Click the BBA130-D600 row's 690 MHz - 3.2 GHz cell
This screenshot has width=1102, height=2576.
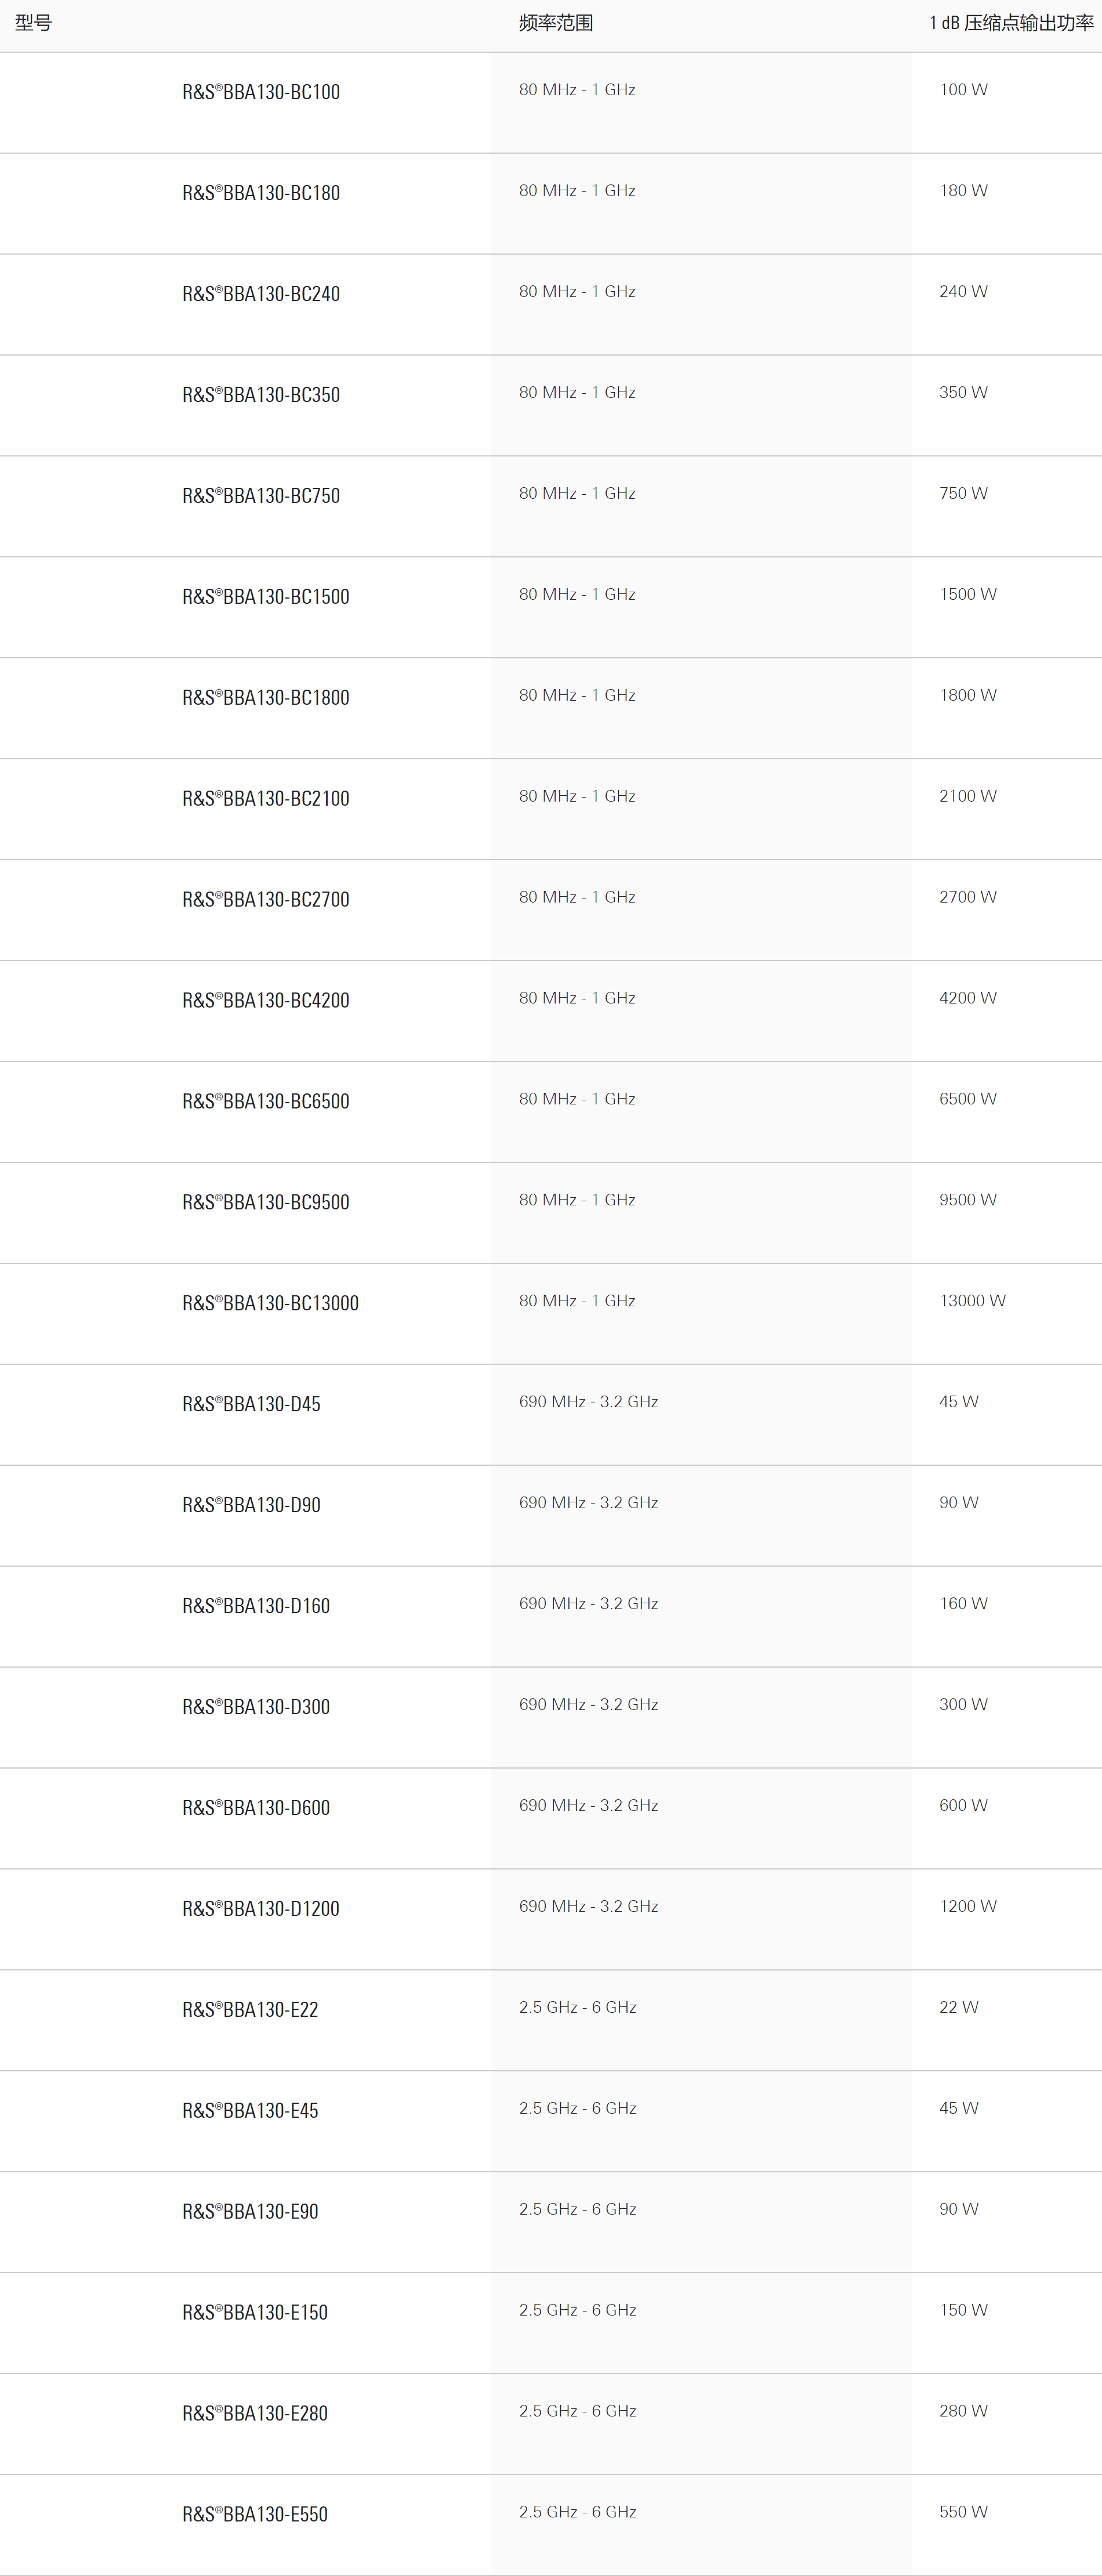(588, 1805)
